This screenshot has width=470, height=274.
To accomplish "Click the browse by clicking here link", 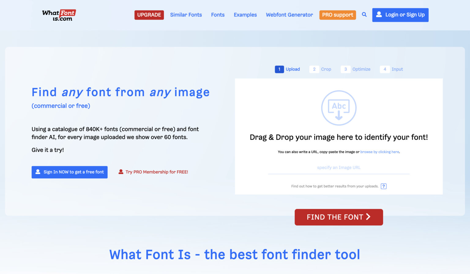I will 379,152.
